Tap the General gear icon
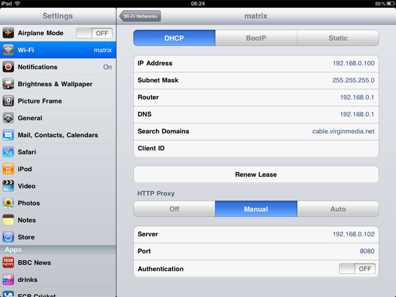The image size is (396, 297). (8, 118)
